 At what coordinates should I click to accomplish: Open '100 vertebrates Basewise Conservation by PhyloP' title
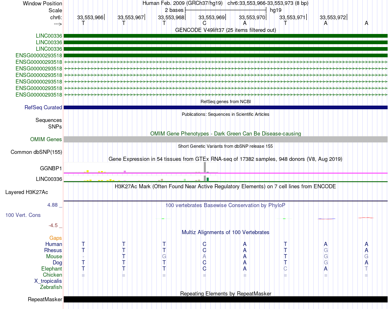225,205
